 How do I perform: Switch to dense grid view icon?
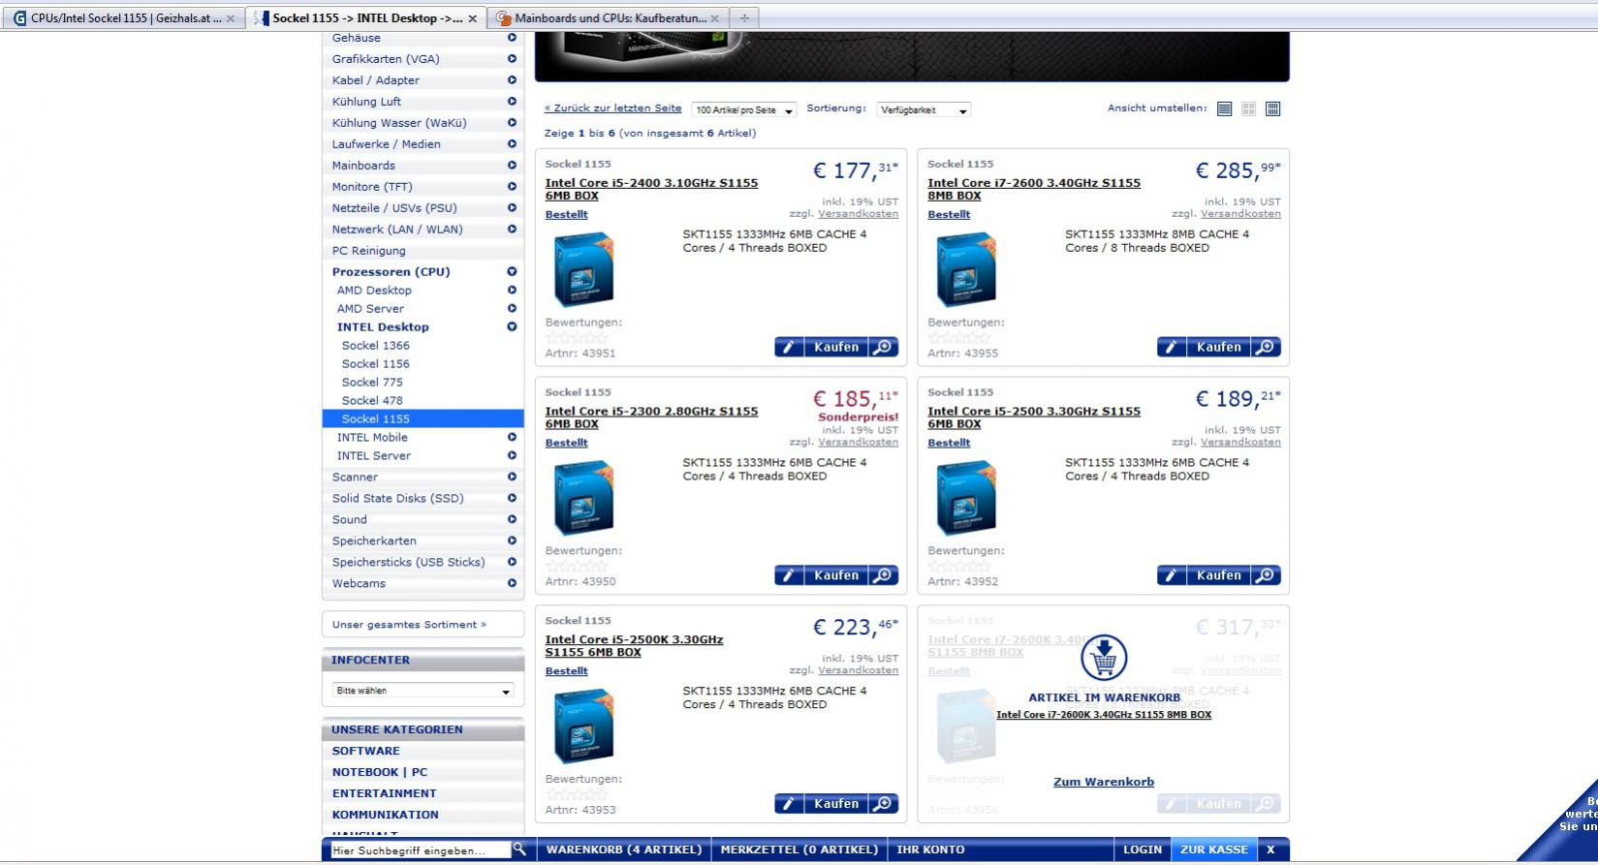1272,108
